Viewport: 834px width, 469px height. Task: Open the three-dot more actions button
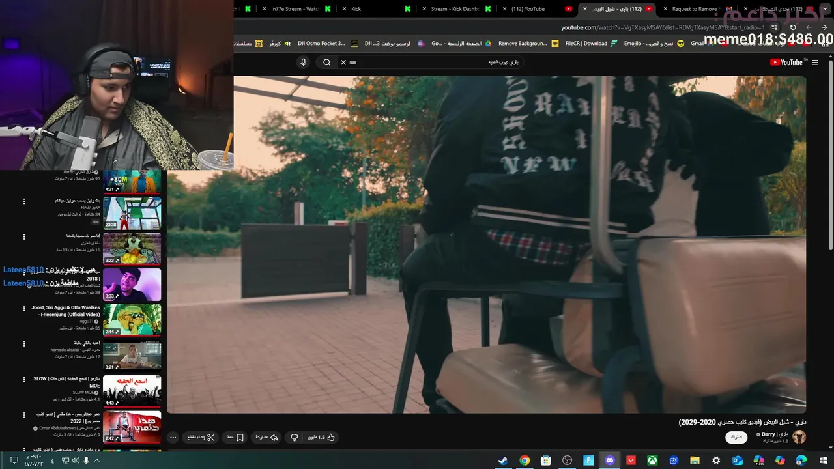pos(173,438)
